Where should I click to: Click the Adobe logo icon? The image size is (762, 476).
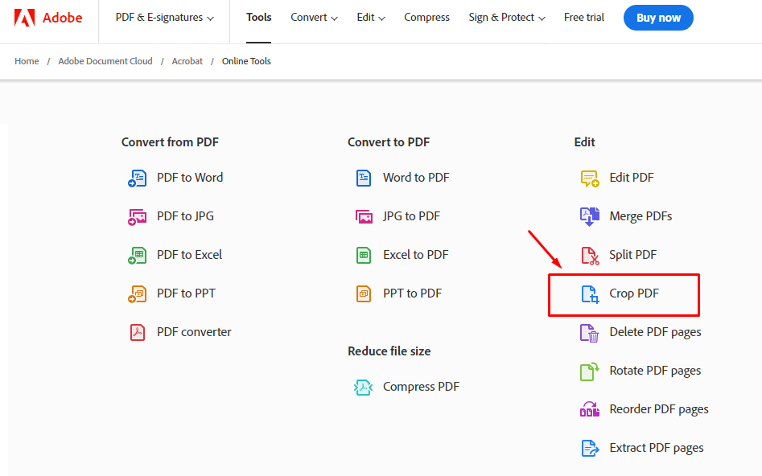pos(23,17)
